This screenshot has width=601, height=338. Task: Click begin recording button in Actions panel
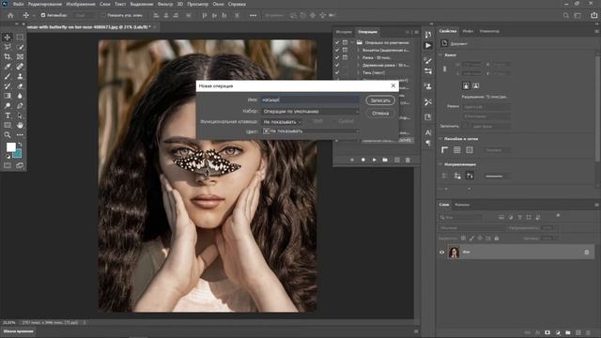pyautogui.click(x=363, y=160)
